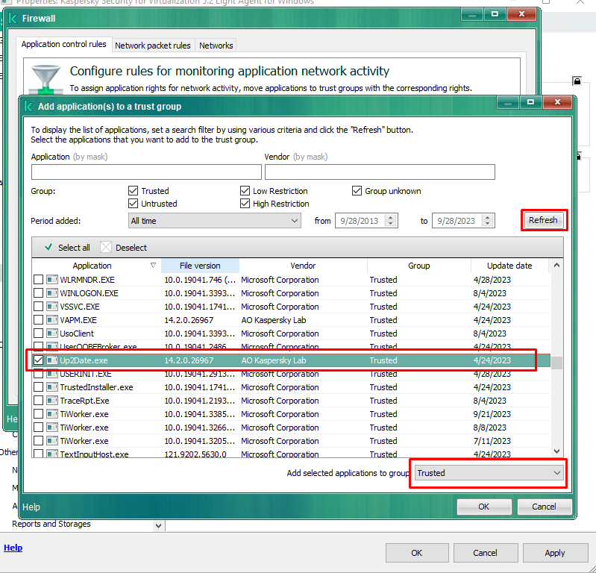The width and height of the screenshot is (596, 573).
Task: Click the Application mask input field
Action: coord(146,172)
